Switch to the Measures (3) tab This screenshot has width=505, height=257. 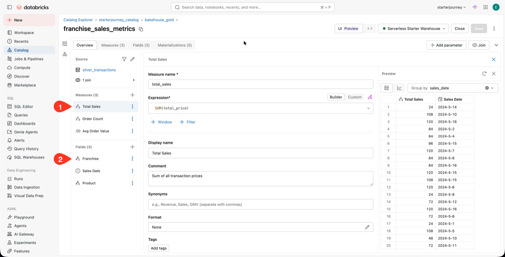(113, 45)
